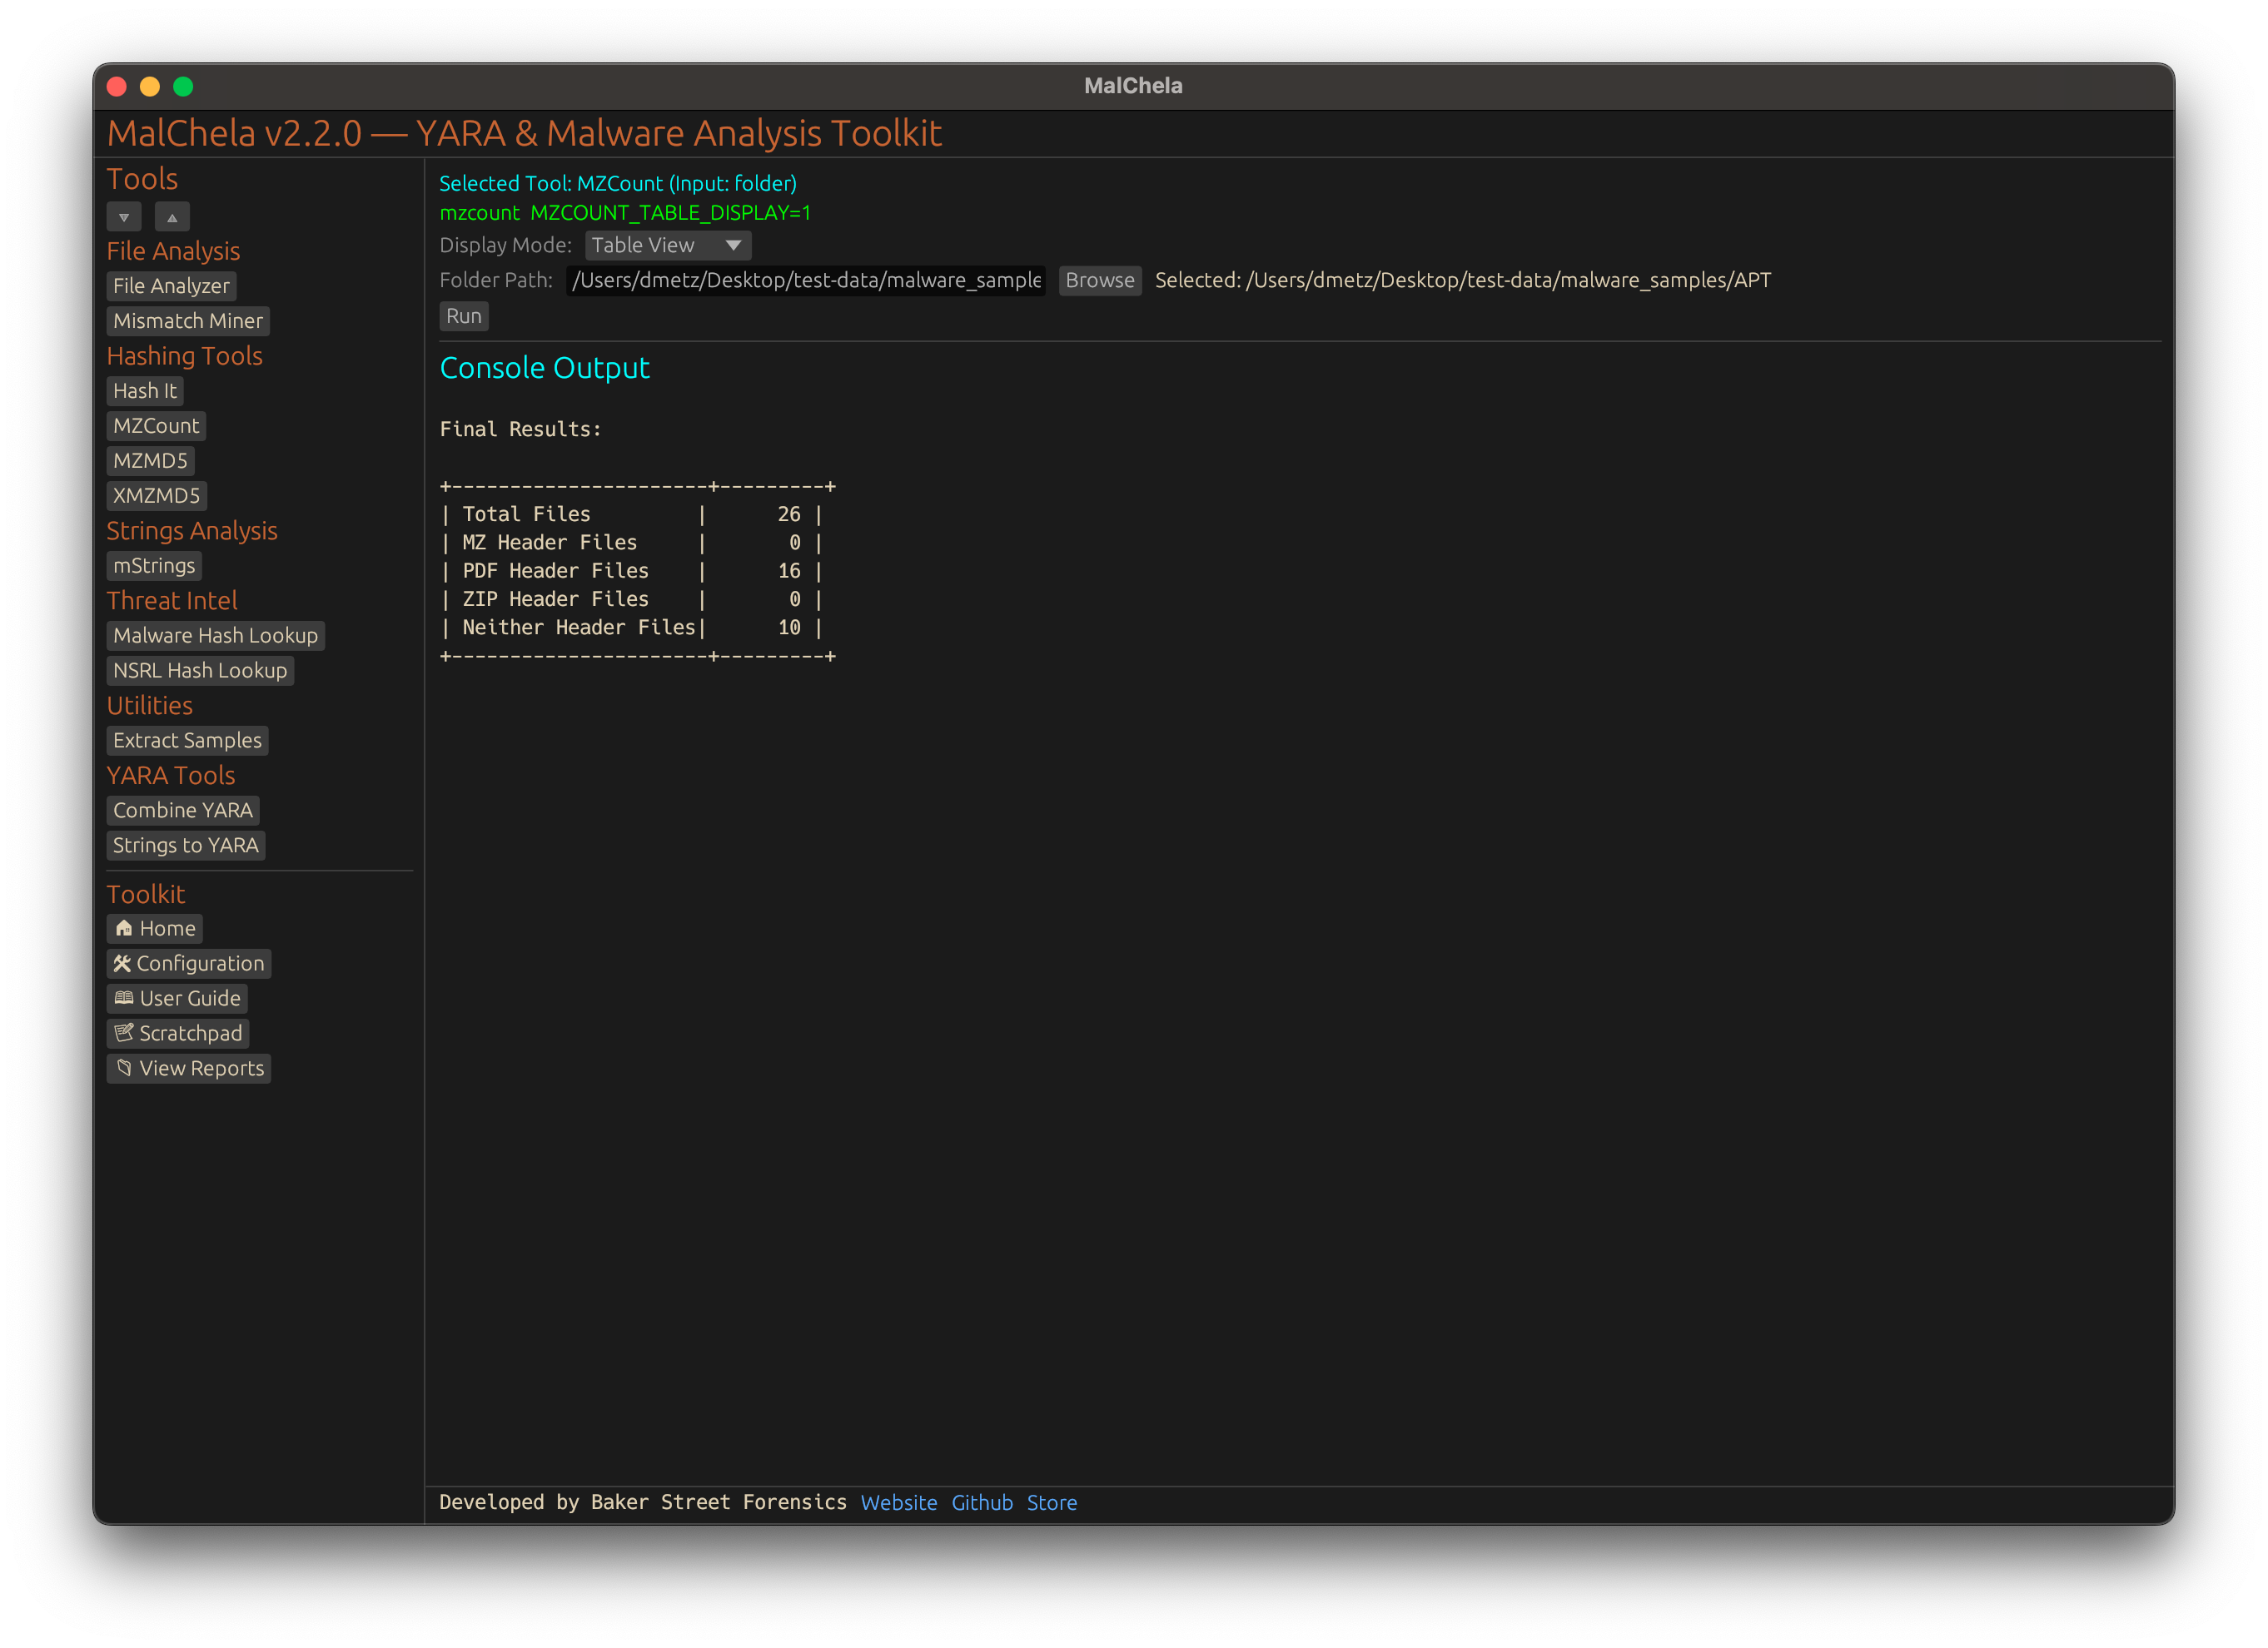
Task: Launch Combine YARA
Action: (x=183, y=811)
